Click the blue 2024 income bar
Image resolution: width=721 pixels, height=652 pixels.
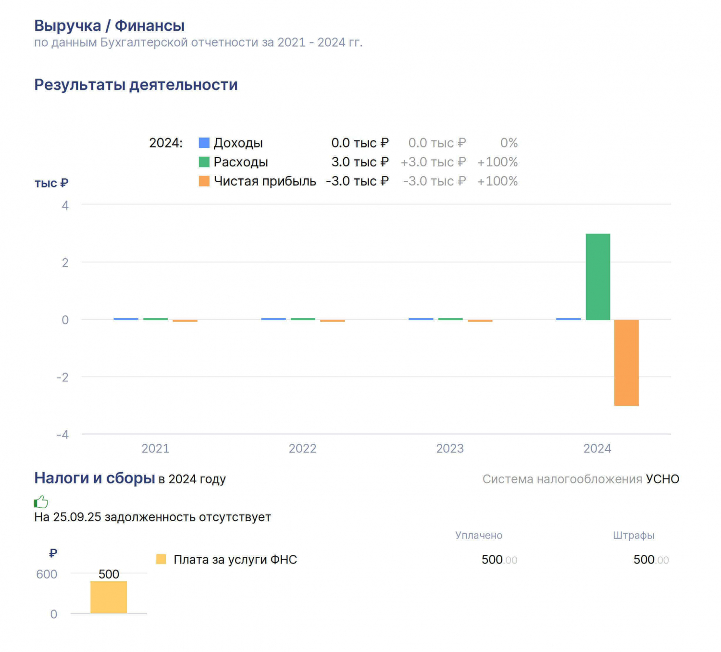[569, 319]
